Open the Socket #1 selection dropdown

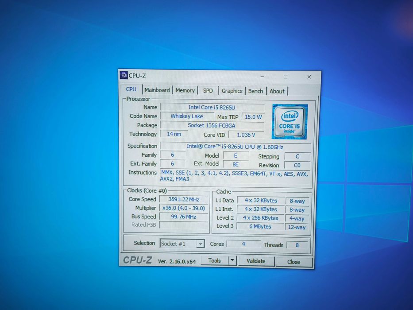coord(182,244)
